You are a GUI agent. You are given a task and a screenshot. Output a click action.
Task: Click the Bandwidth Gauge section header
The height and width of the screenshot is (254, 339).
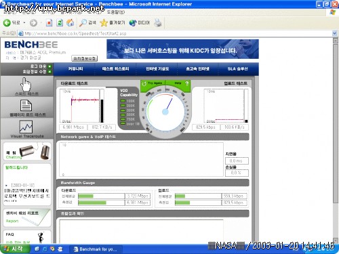pos(153,183)
